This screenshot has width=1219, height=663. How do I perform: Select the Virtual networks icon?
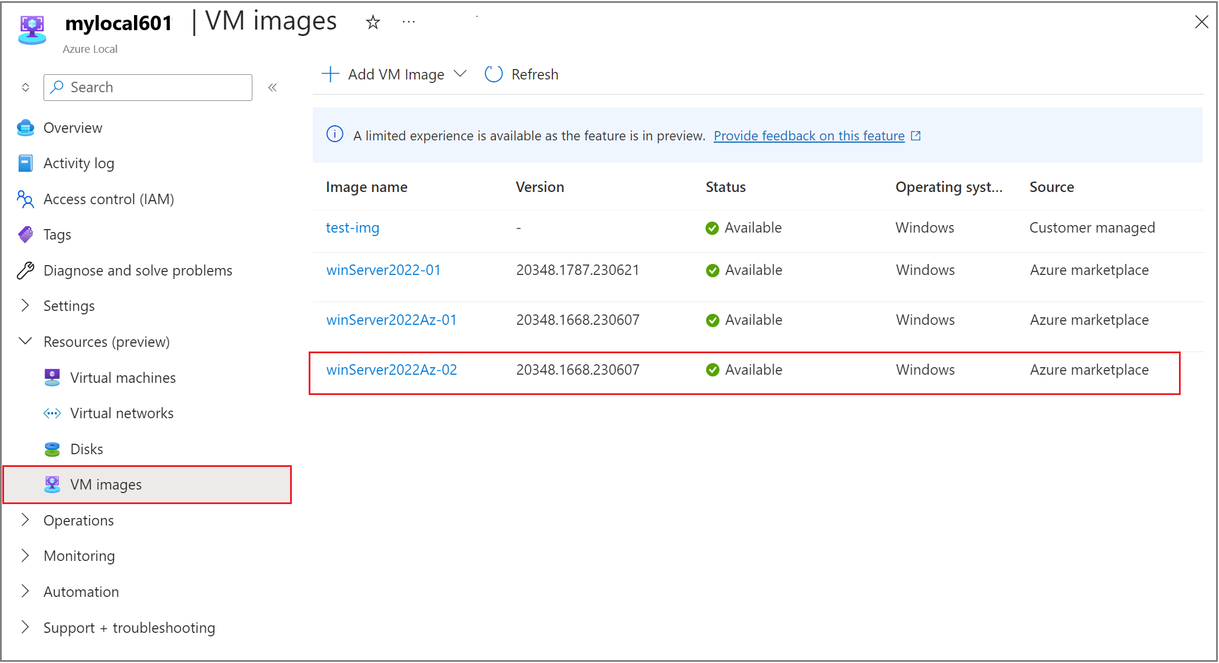coord(52,413)
